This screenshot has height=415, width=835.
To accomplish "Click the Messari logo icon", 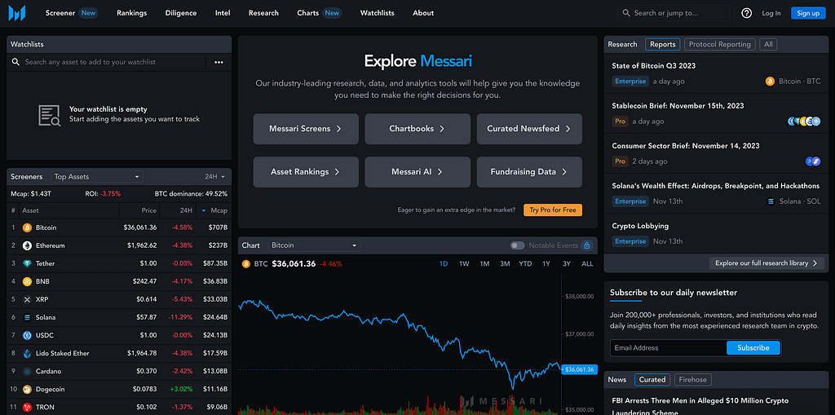I will (x=17, y=13).
